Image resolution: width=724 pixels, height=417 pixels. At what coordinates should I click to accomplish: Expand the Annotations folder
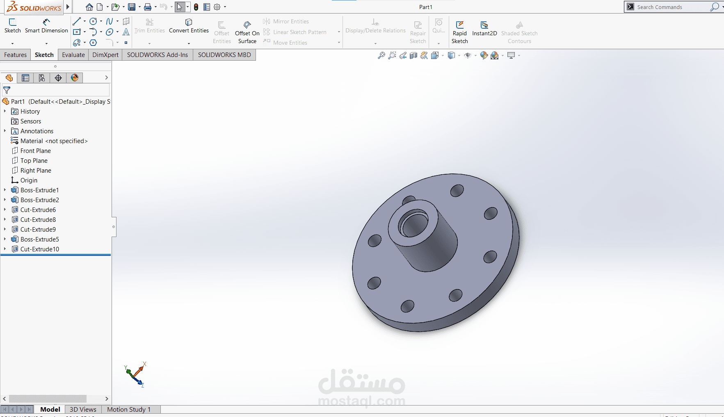point(5,131)
